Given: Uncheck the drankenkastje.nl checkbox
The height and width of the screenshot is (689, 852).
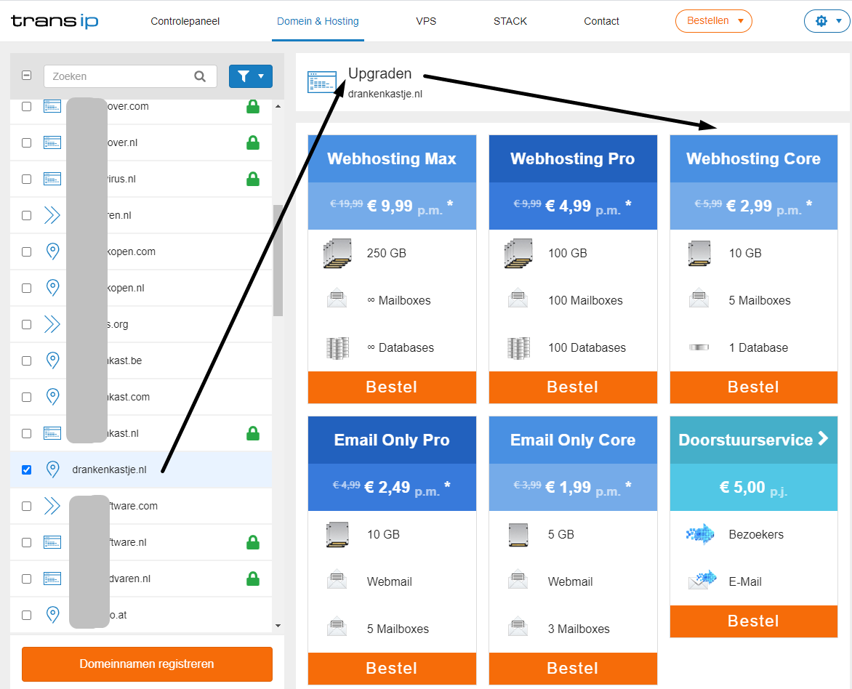Looking at the screenshot, I should click(x=27, y=470).
